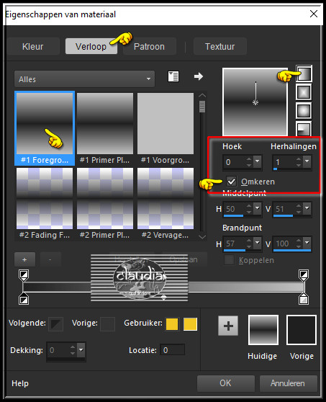Click the small plus add gradient button
Screen dimensions: 326x402
coord(24,259)
